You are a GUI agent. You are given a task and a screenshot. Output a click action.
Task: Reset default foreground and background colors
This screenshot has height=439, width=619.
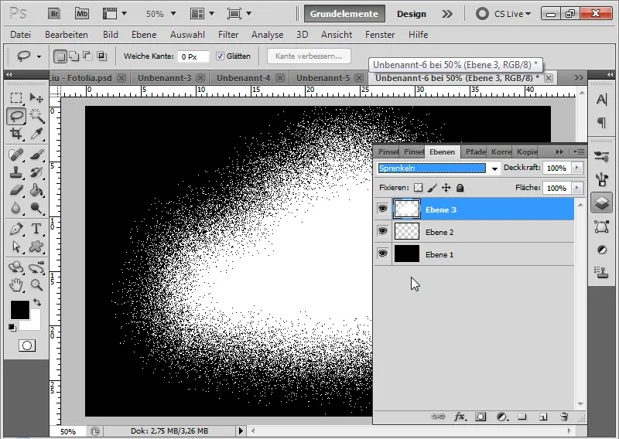(12, 327)
